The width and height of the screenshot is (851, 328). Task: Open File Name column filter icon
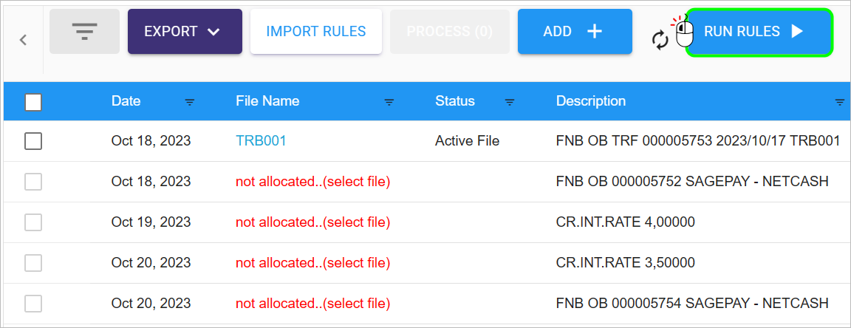point(389,102)
